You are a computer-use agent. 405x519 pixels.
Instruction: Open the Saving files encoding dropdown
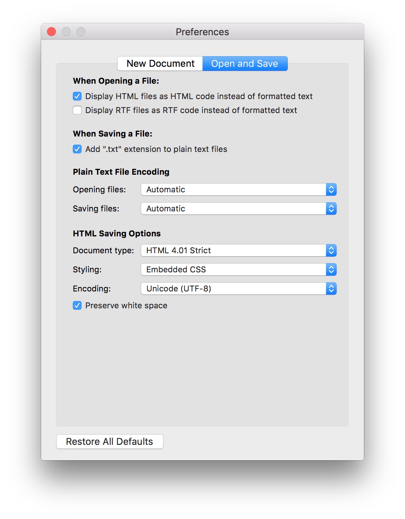(234, 208)
